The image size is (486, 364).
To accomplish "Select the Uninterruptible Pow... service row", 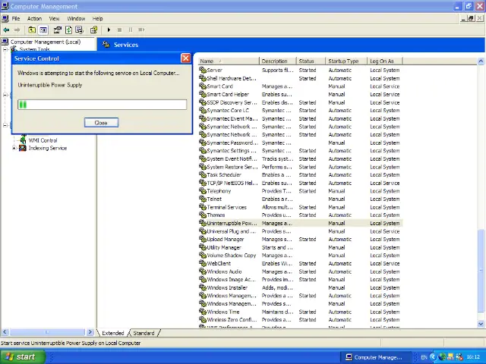I will pyautogui.click(x=301, y=223).
